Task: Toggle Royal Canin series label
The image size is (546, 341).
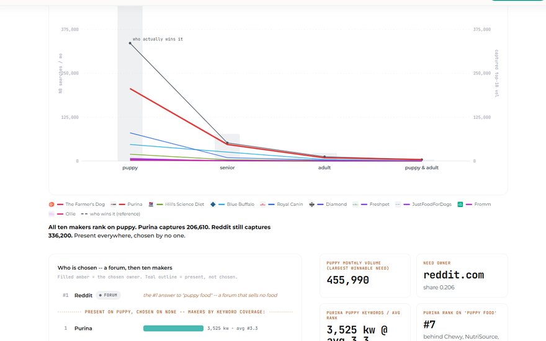Action: pos(290,204)
